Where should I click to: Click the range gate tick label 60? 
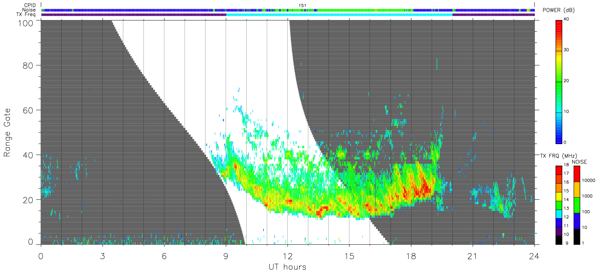[28, 110]
